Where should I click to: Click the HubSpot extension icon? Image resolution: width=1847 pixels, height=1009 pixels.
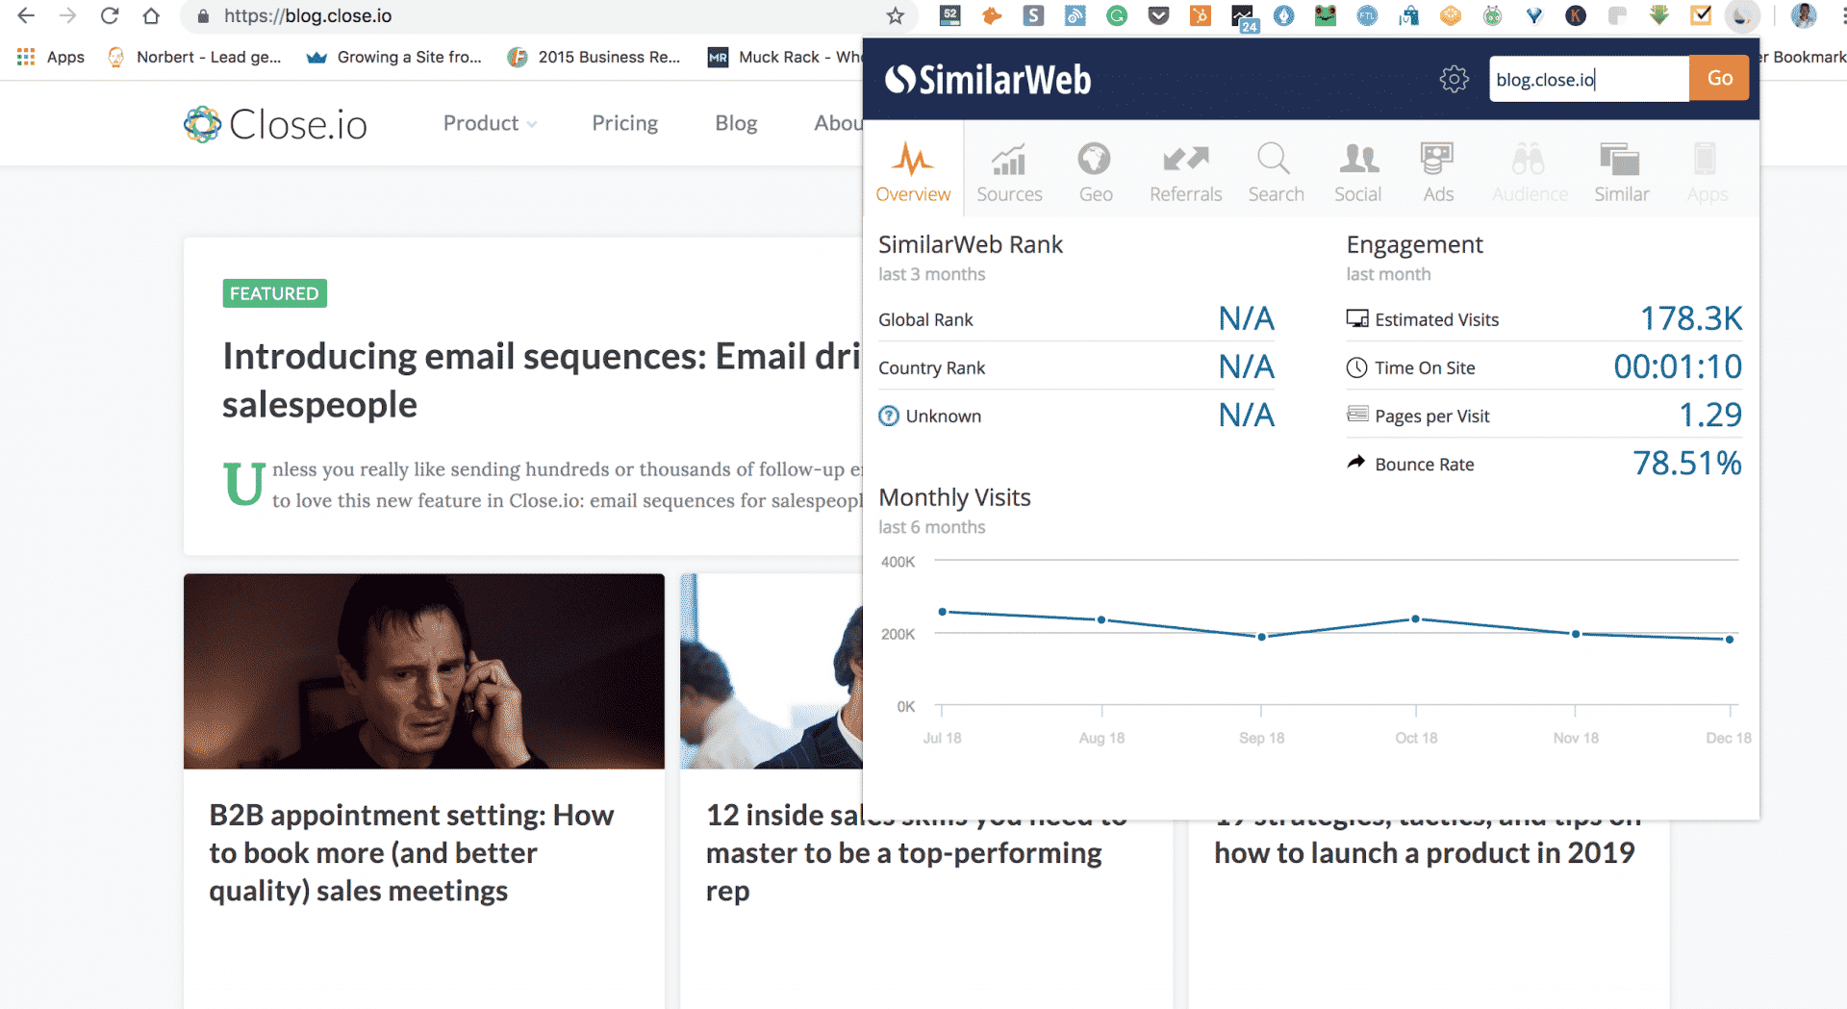pos(1201,15)
